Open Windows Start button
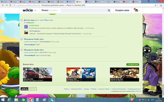Screen dimensions: 164x102 3,100
